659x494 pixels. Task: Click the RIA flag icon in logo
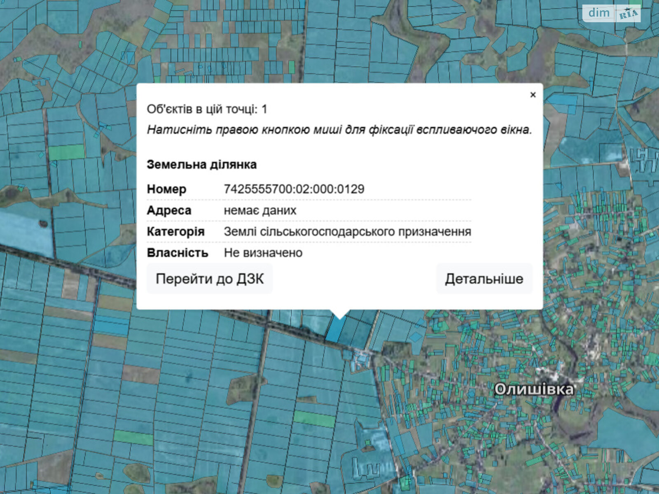pyautogui.click(x=629, y=14)
